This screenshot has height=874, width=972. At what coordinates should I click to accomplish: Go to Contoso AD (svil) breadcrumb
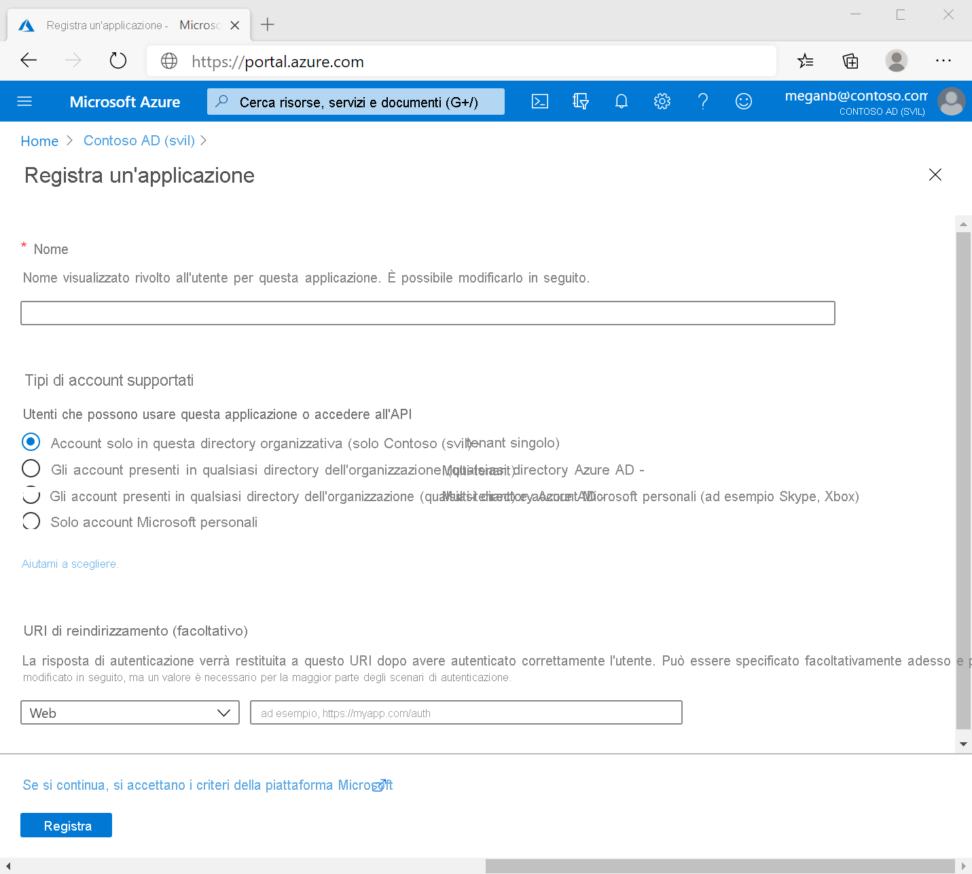tap(139, 141)
